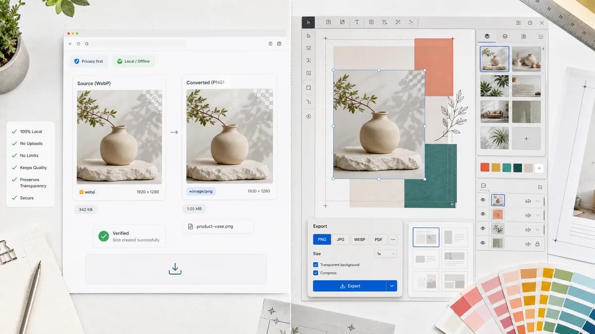Hide the vase layer using its eye icon
595x334 pixels.
(483, 200)
